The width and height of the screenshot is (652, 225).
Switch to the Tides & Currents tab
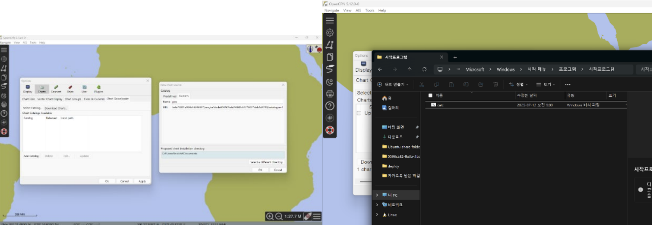click(94, 99)
